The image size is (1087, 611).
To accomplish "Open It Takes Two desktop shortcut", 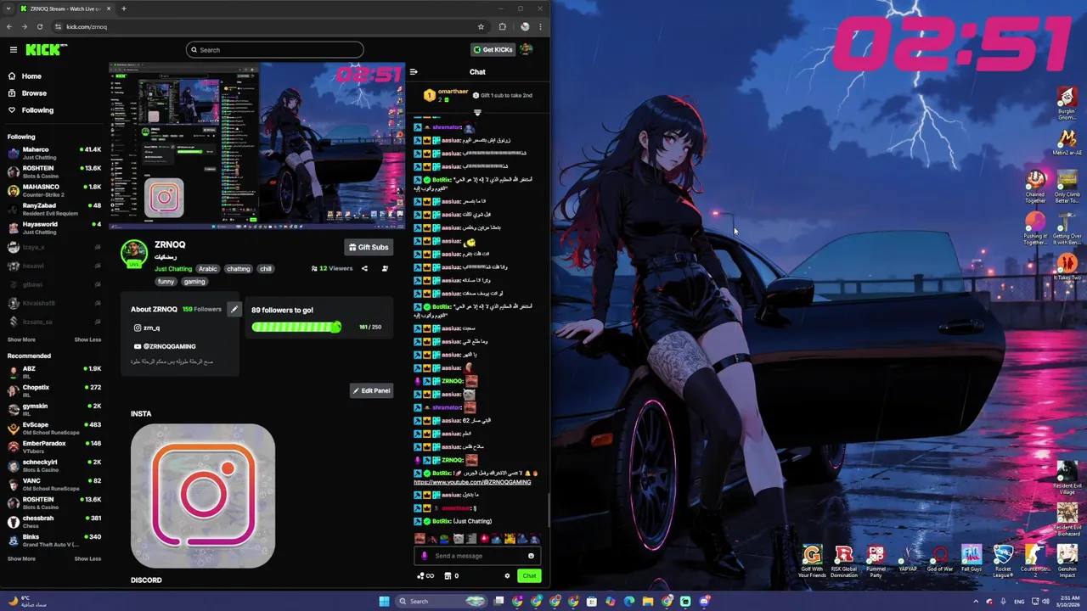I will pyautogui.click(x=1067, y=268).
